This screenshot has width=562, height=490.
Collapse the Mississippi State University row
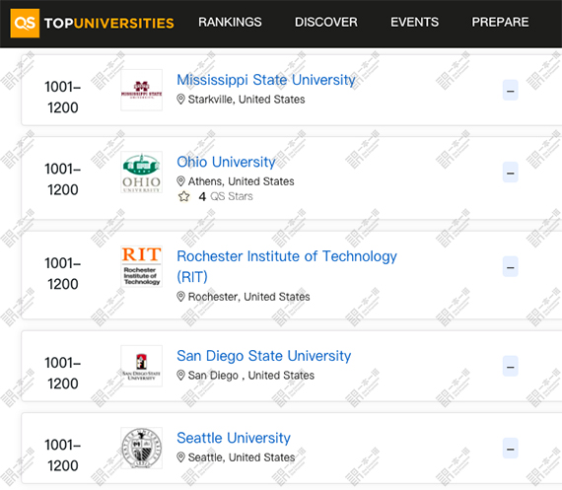click(x=511, y=90)
